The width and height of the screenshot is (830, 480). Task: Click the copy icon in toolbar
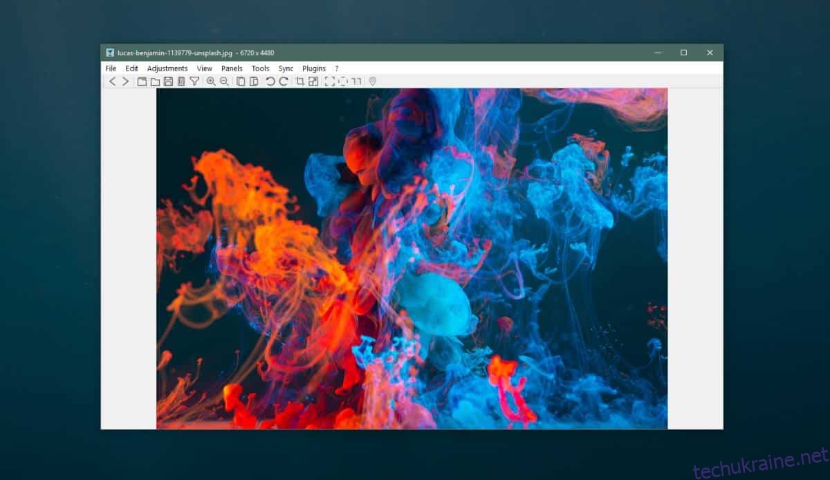[x=241, y=82]
